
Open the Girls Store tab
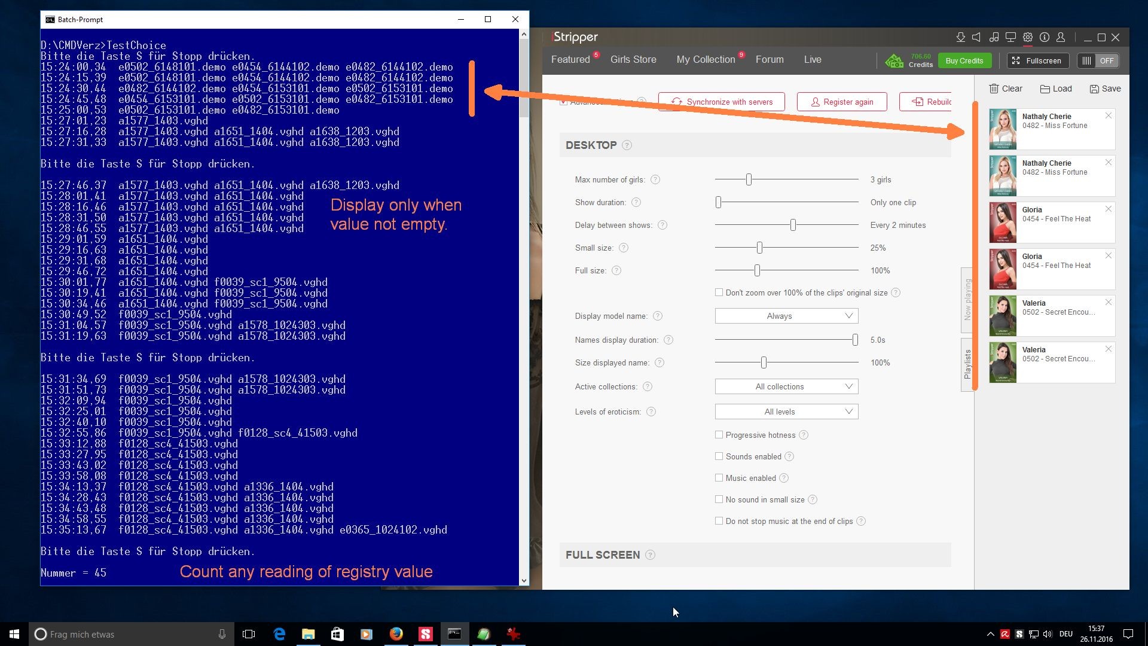tap(633, 59)
